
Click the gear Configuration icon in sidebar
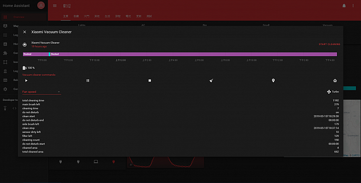click(6, 89)
